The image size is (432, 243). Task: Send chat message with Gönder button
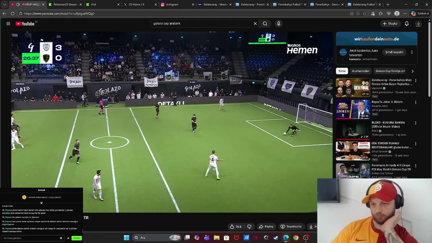click(x=77, y=238)
